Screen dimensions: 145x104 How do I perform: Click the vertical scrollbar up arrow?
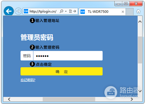pos(140,22)
